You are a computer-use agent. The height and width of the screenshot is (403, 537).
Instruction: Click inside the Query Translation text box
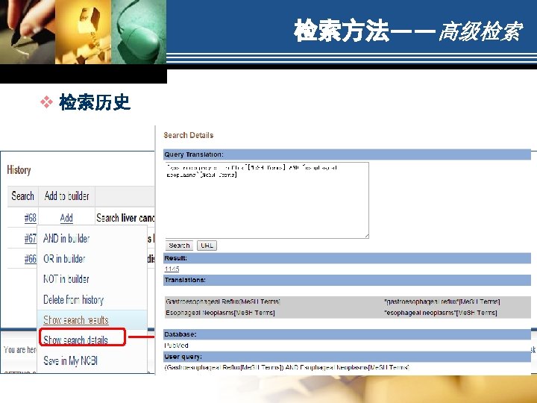click(267, 200)
